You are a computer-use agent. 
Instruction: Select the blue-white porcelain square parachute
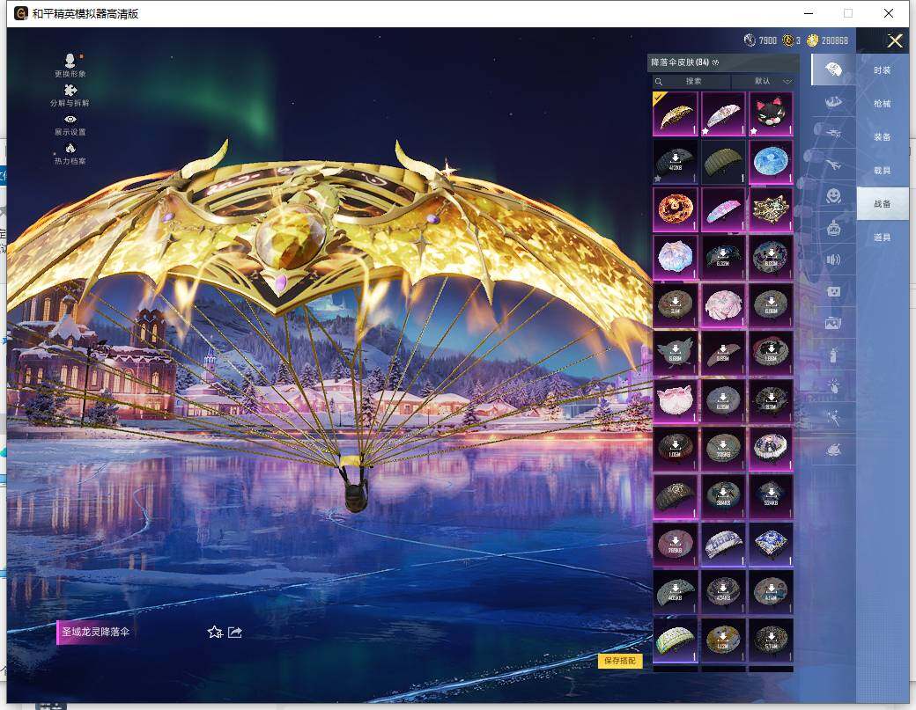tap(771, 545)
